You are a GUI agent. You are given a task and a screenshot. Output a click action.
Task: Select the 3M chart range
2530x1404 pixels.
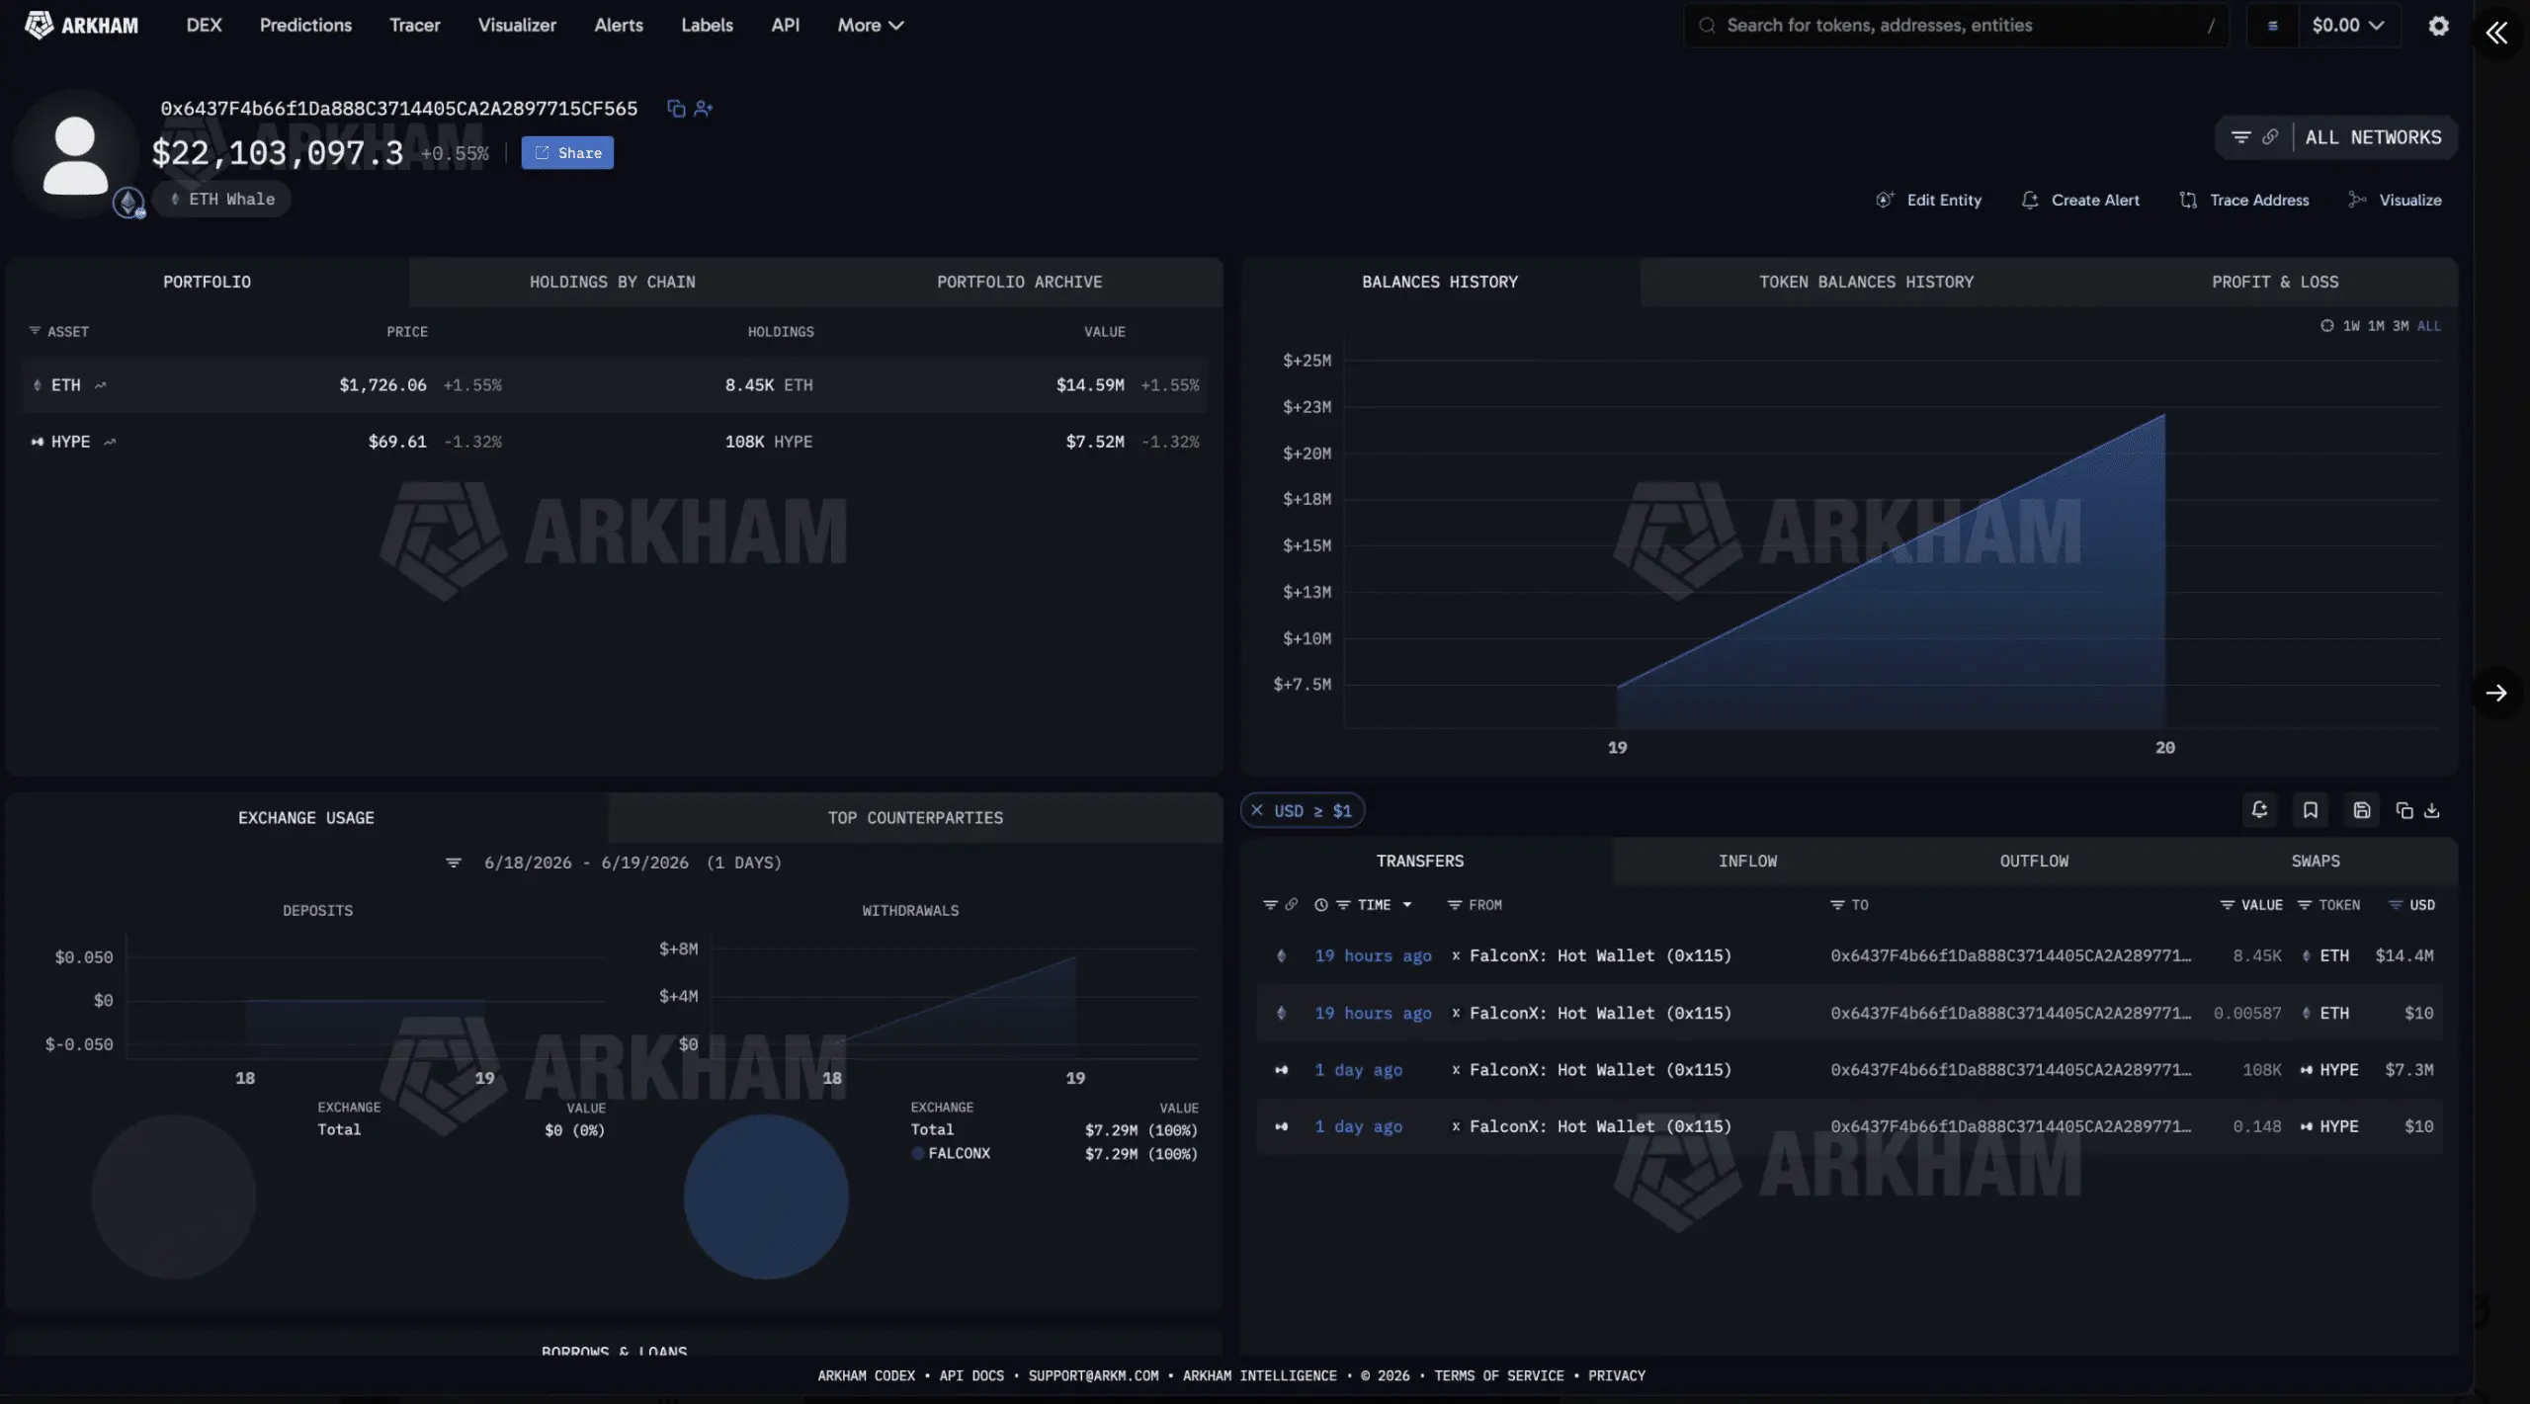tap(2401, 326)
